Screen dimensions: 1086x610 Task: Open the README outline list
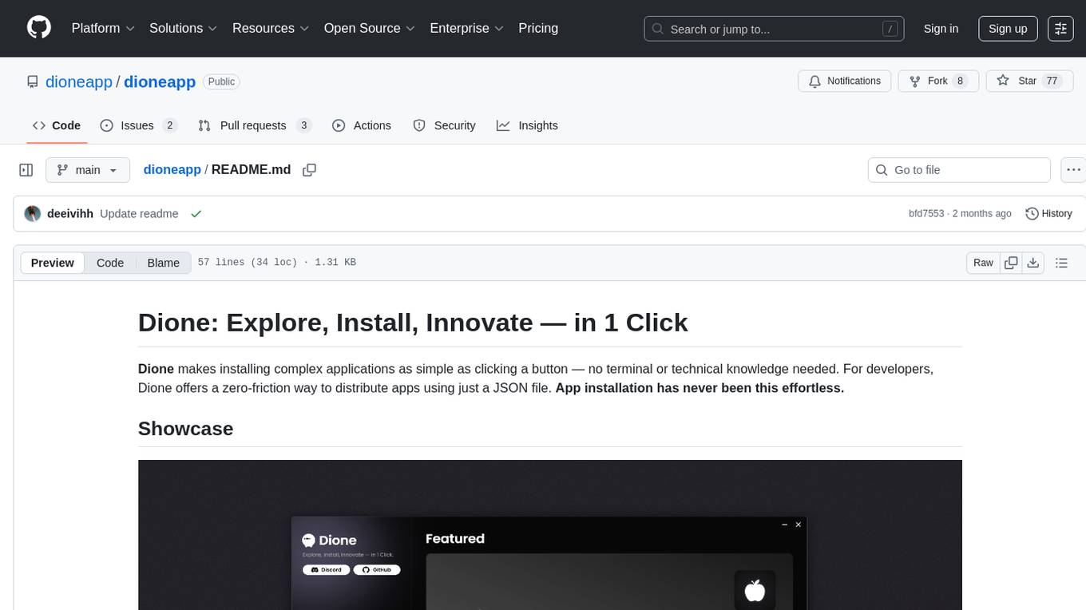[x=1061, y=263]
